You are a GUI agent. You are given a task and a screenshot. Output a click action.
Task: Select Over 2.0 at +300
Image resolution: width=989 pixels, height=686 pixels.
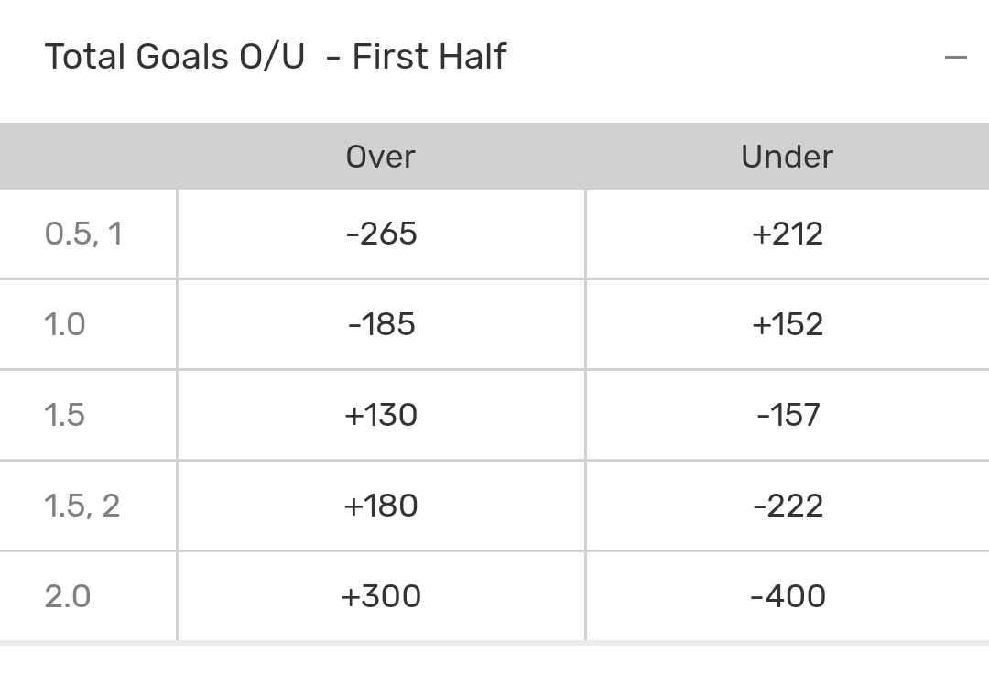[381, 596]
